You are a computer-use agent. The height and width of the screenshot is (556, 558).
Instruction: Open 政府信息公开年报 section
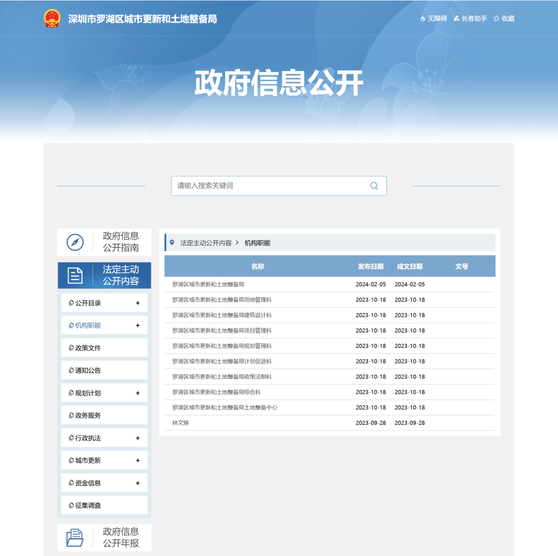coord(104,537)
